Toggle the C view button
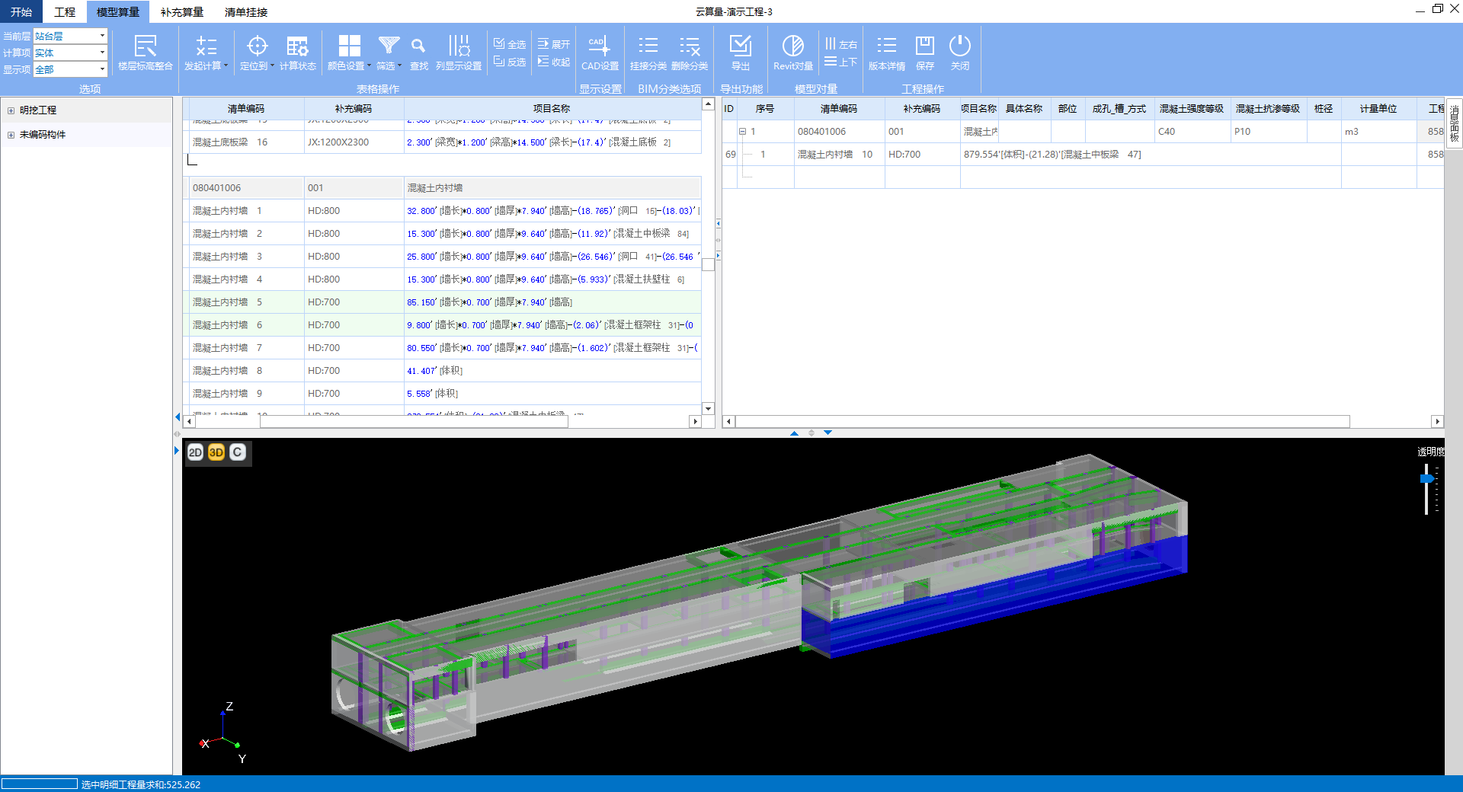Screen dimensions: 1463x792 (238, 452)
